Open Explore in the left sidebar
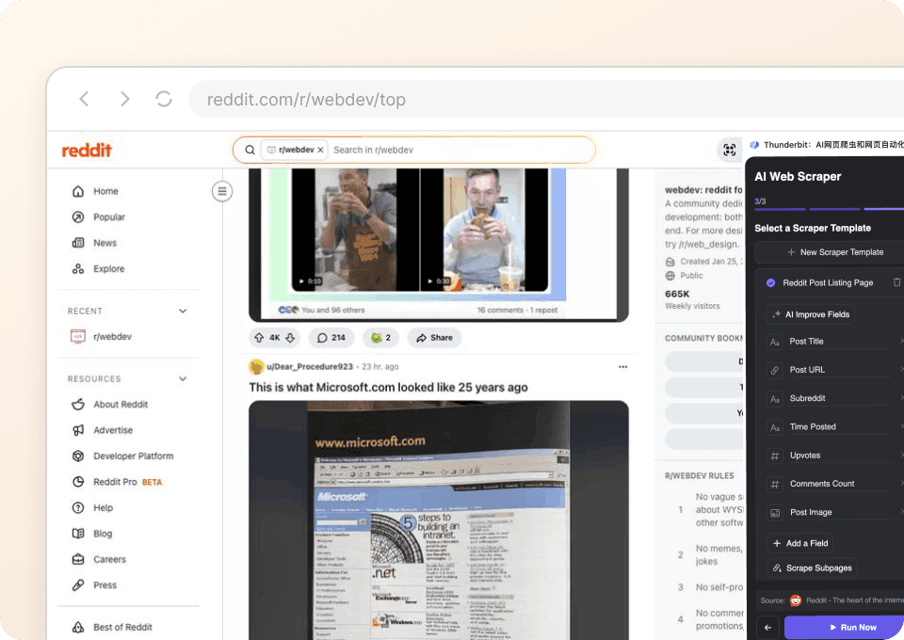This screenshot has height=640, width=904. 108,269
